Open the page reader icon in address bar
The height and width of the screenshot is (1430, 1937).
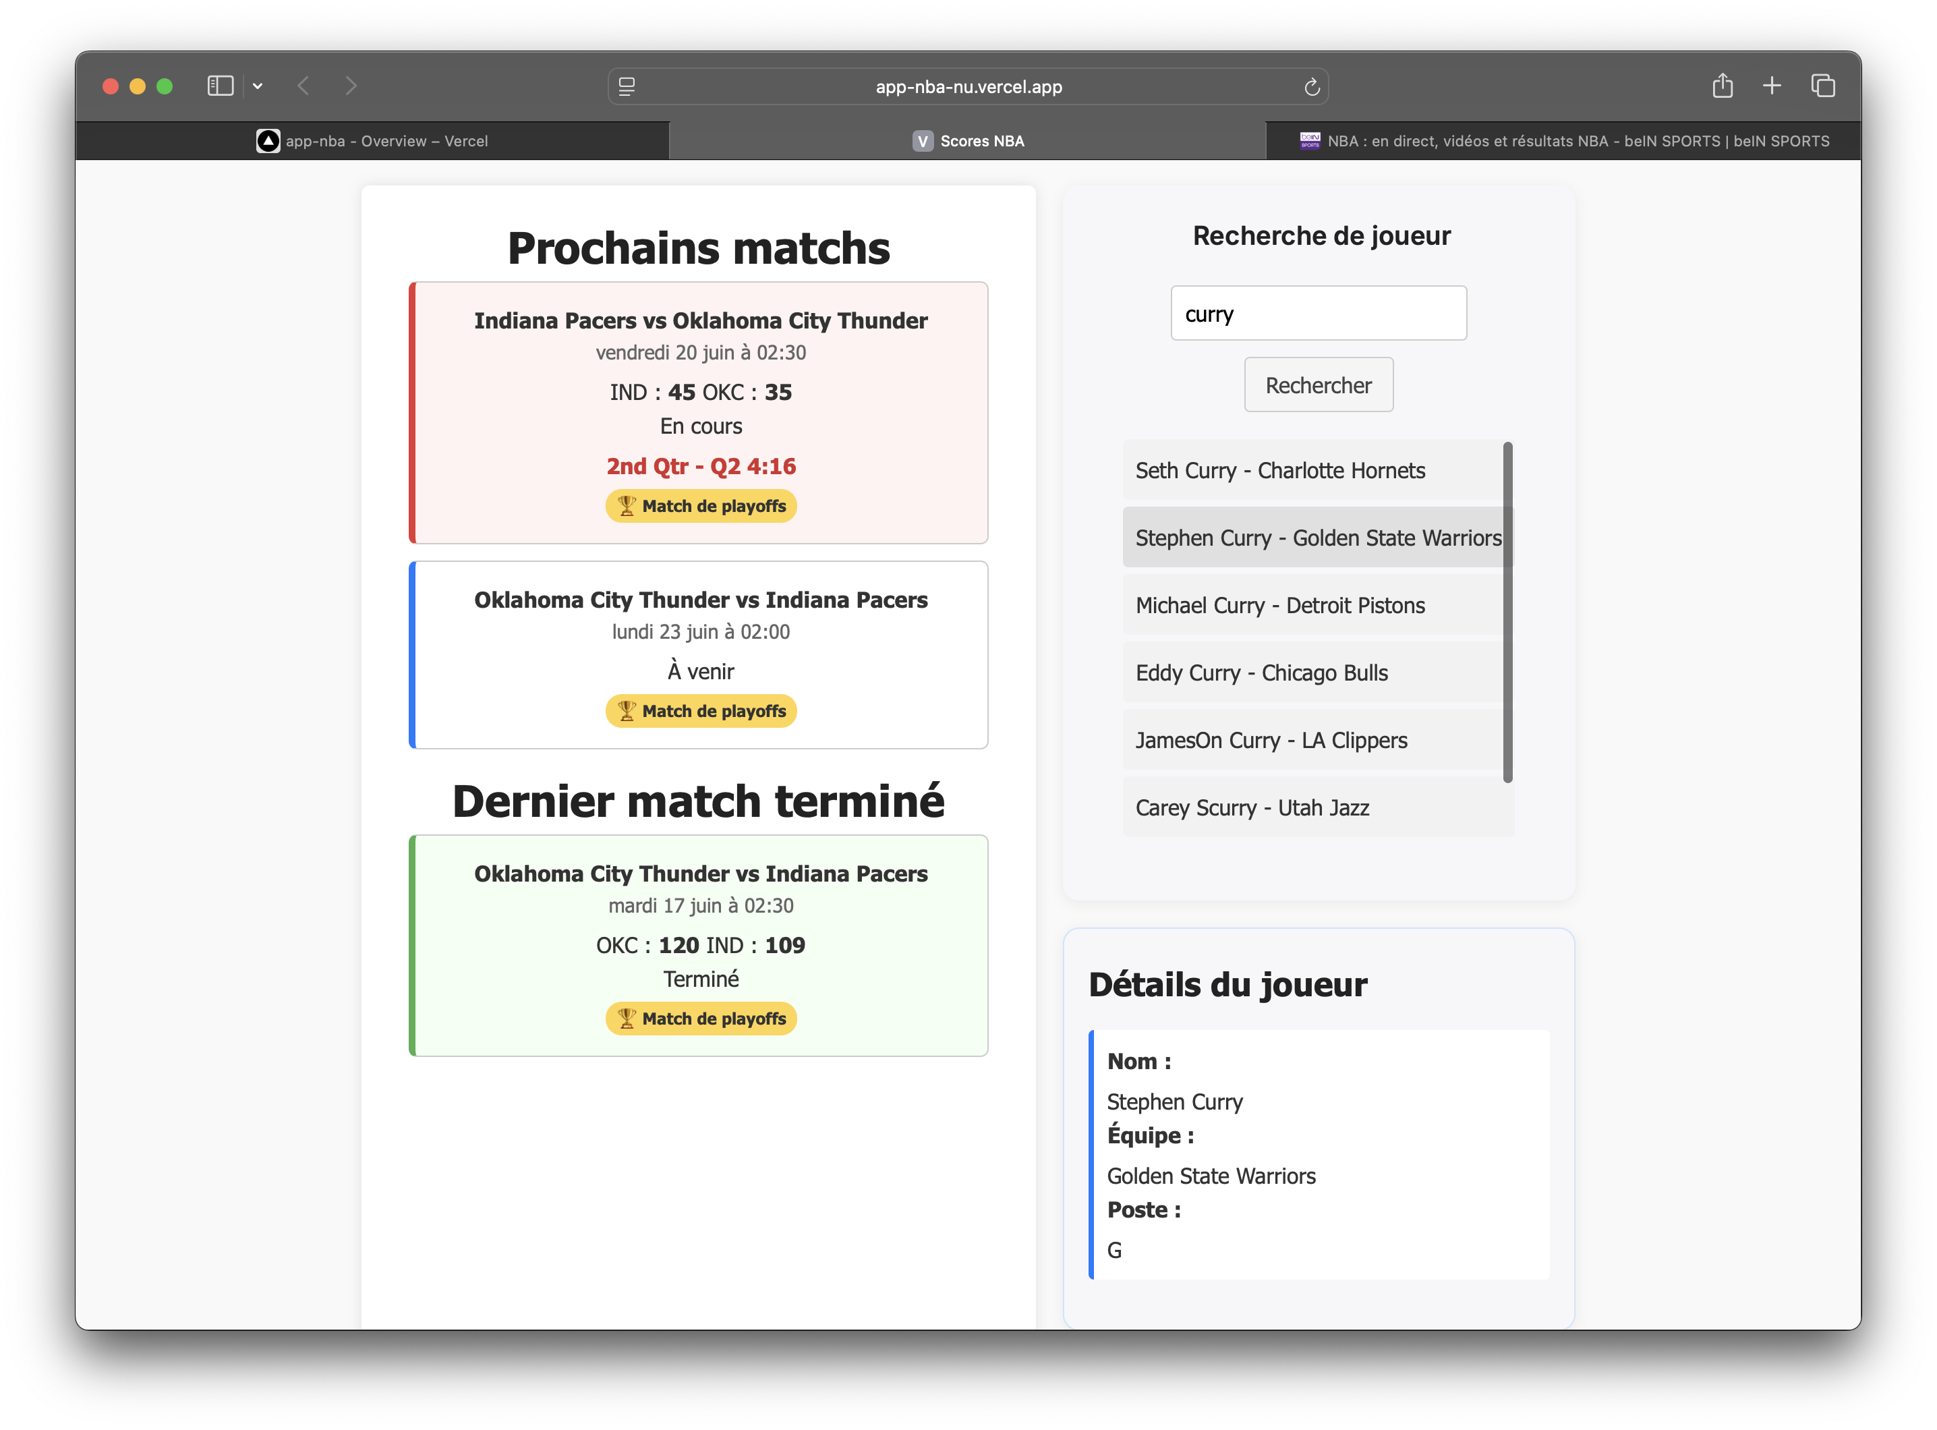coord(627,86)
